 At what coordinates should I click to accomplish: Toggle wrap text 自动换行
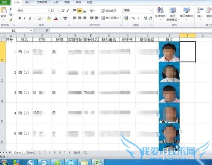click(x=109, y=11)
